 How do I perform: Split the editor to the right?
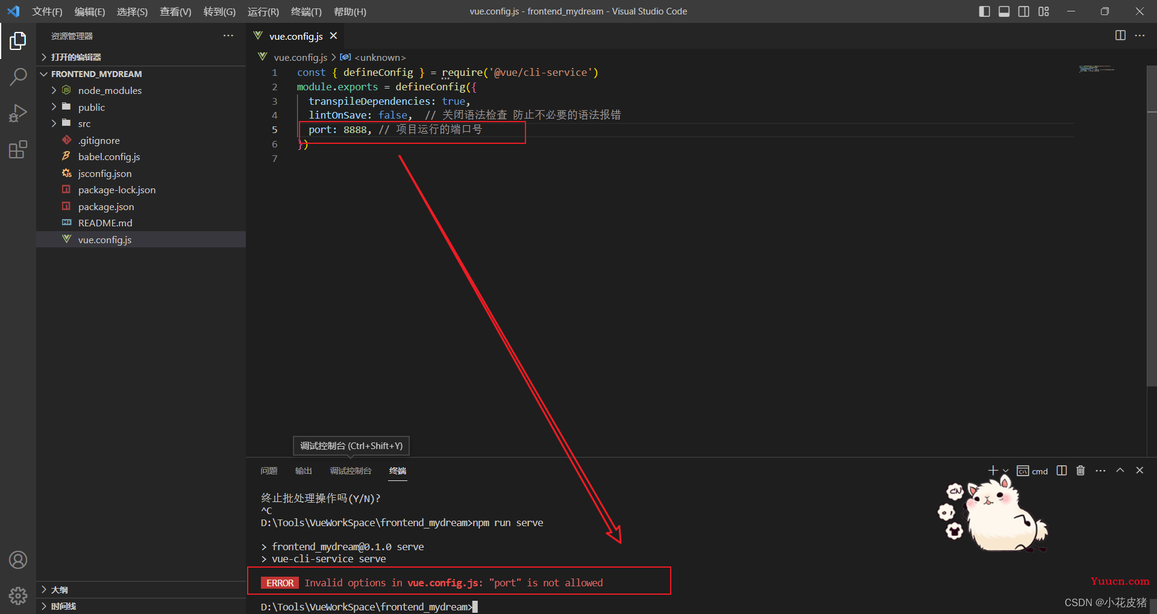1120,36
